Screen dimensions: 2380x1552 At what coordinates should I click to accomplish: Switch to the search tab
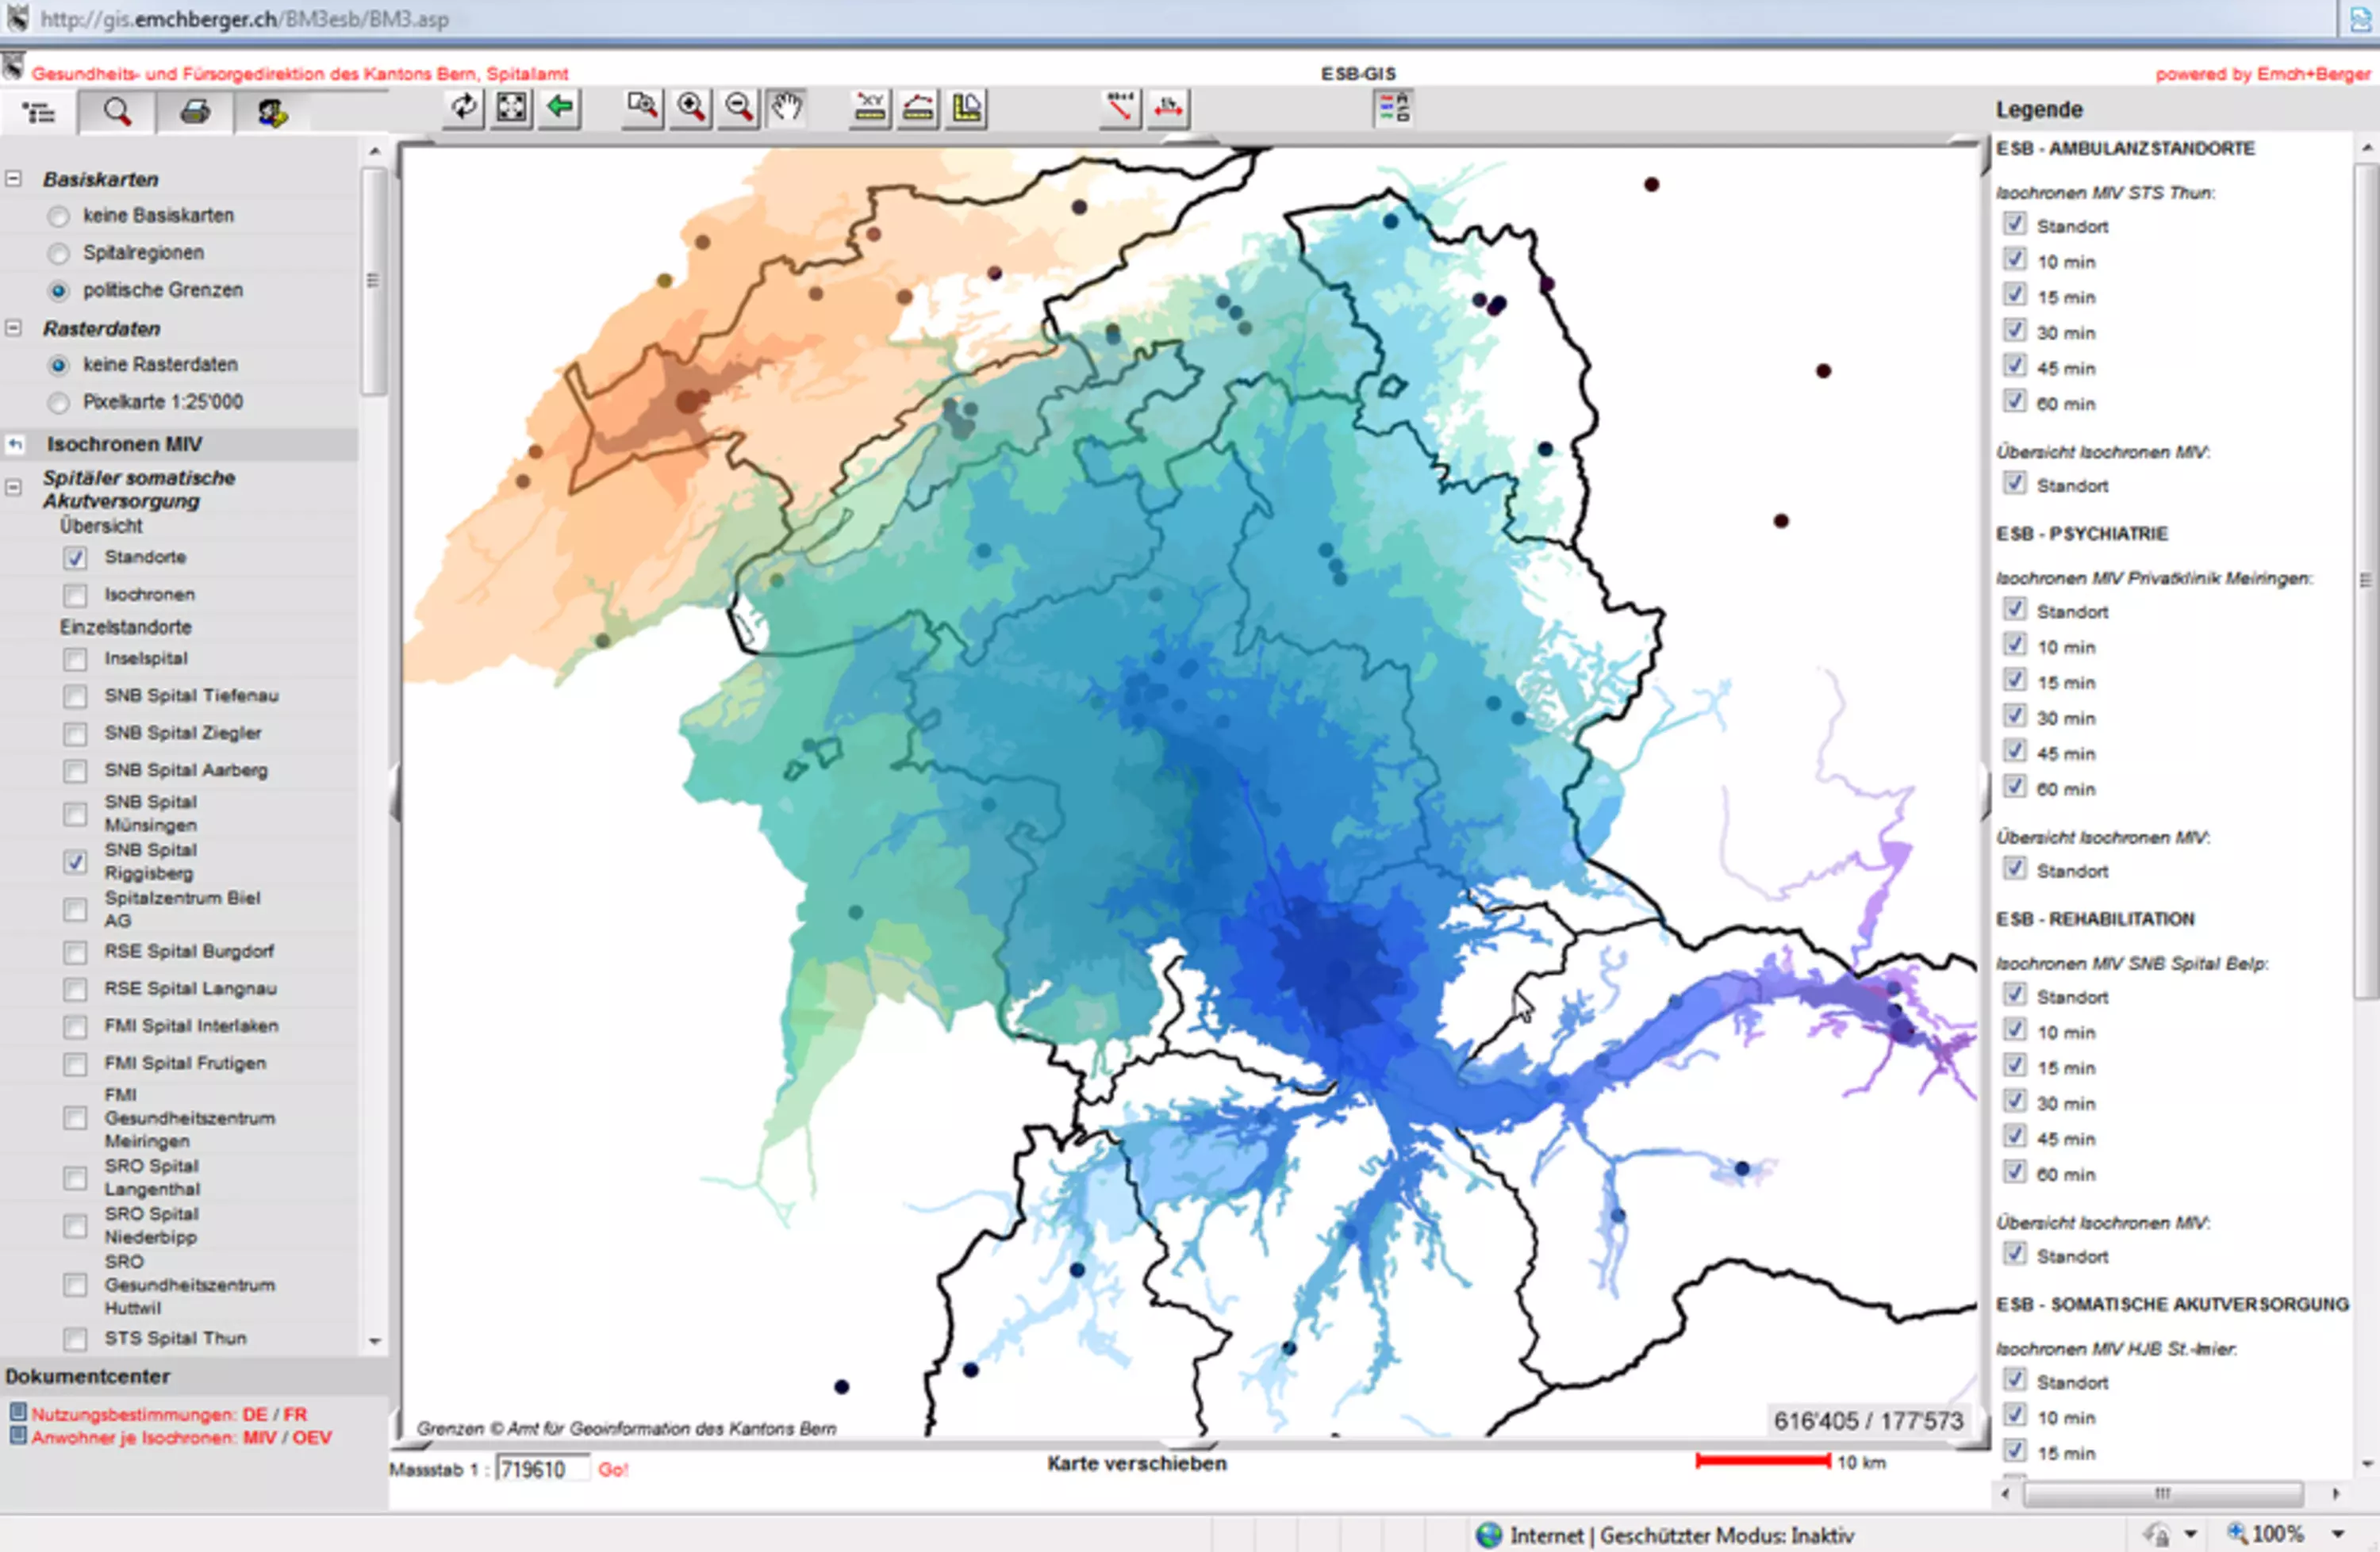[117, 112]
